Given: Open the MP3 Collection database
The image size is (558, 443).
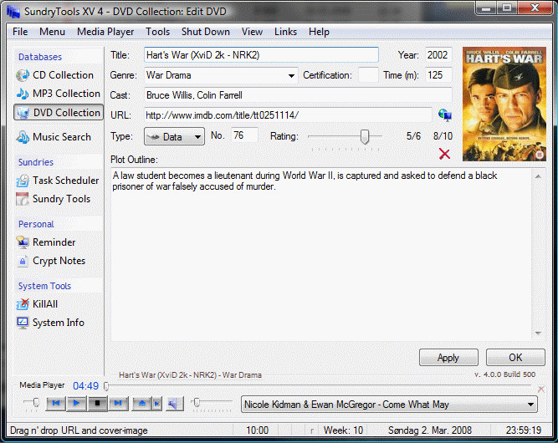Looking at the screenshot, I should [59, 94].
